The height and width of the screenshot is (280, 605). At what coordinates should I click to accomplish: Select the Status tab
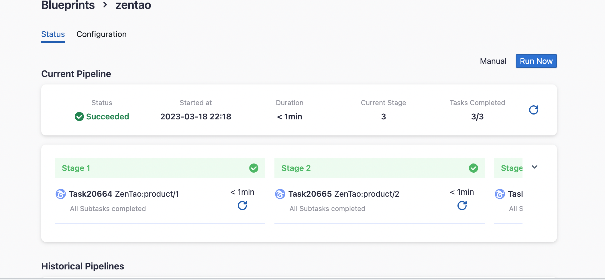[x=53, y=34]
